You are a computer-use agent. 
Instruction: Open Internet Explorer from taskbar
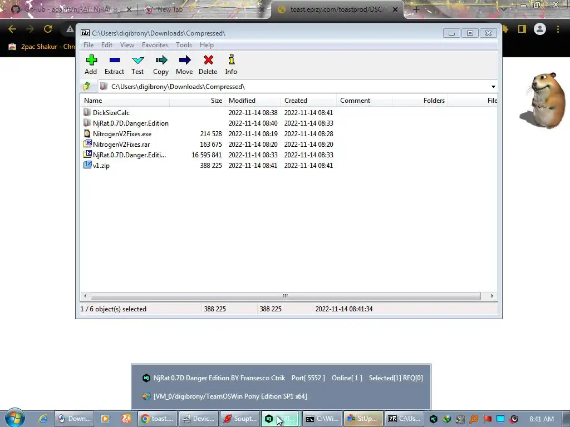click(x=43, y=419)
